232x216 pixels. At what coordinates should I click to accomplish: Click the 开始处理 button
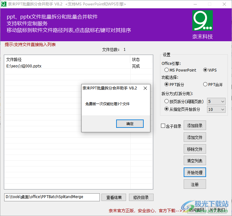pyautogui.click(x=195, y=172)
